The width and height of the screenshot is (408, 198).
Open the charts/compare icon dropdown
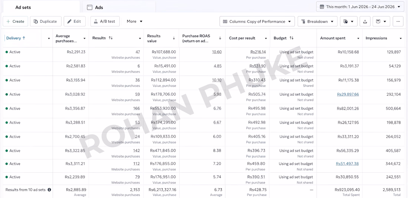(349, 22)
